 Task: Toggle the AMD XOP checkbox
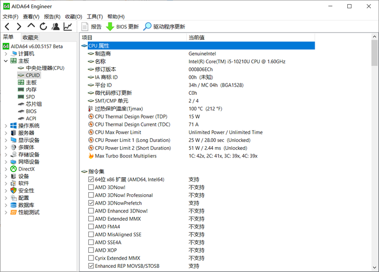pyautogui.click(x=91, y=250)
